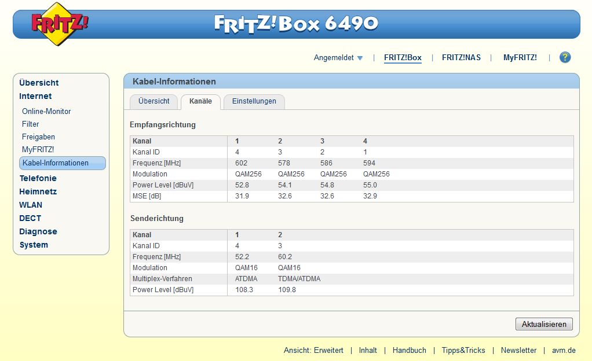Open the Einstellungen tab
The height and width of the screenshot is (361, 592).
pyautogui.click(x=254, y=101)
